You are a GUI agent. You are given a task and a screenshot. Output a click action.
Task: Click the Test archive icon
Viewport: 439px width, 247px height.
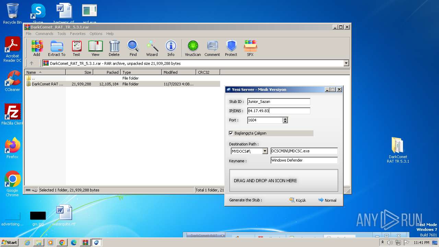click(76, 48)
